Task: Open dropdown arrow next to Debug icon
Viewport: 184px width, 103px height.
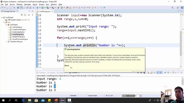Action: pos(40,8)
